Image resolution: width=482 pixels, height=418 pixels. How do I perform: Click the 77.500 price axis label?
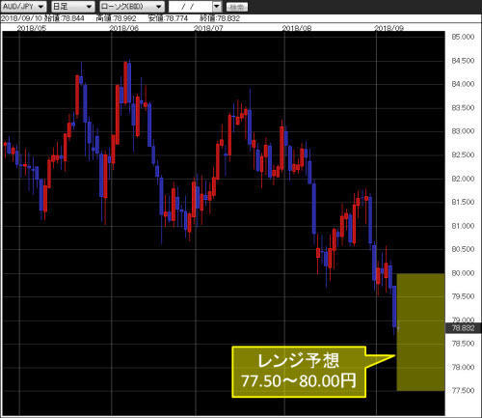pos(463,391)
